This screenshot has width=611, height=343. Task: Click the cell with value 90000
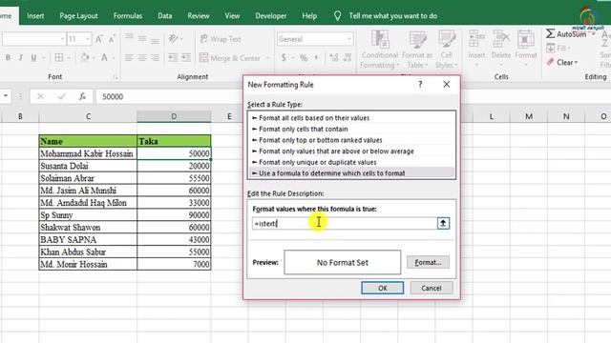pos(174,214)
